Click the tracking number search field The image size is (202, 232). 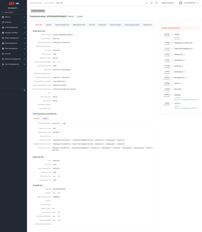(61, 11)
